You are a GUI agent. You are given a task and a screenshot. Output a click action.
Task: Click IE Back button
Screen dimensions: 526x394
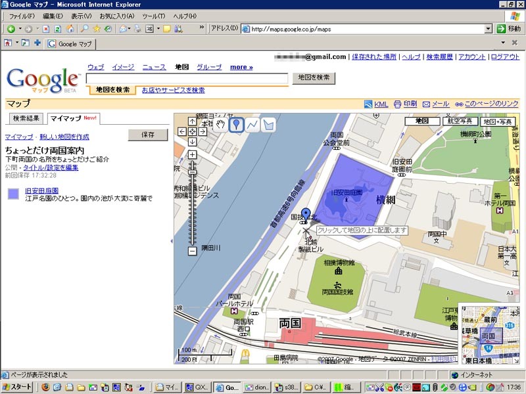point(11,29)
